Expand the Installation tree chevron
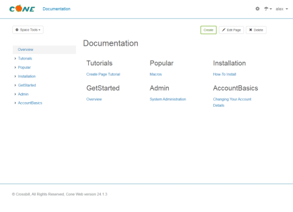This screenshot has width=293, height=212. pos(15,77)
